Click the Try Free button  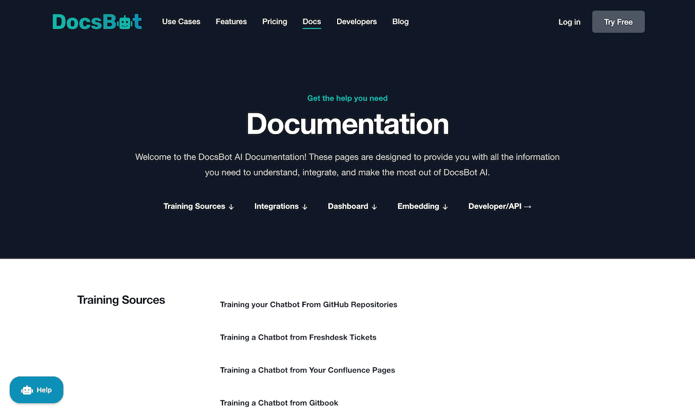pos(618,22)
